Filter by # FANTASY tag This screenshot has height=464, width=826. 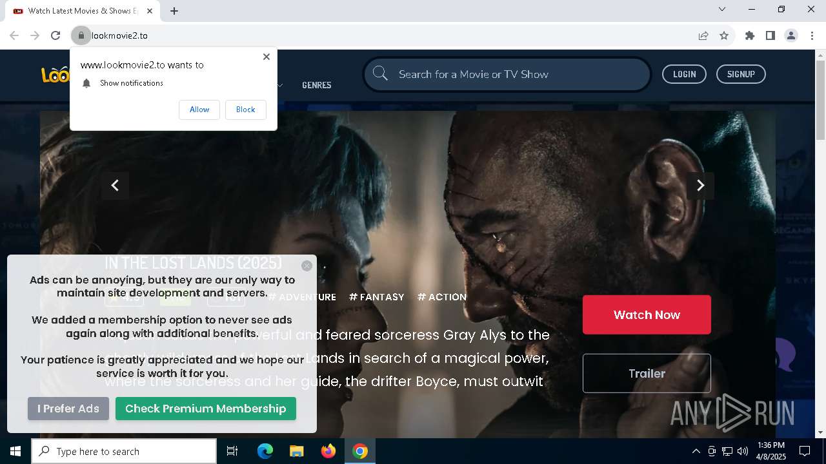[x=376, y=297]
